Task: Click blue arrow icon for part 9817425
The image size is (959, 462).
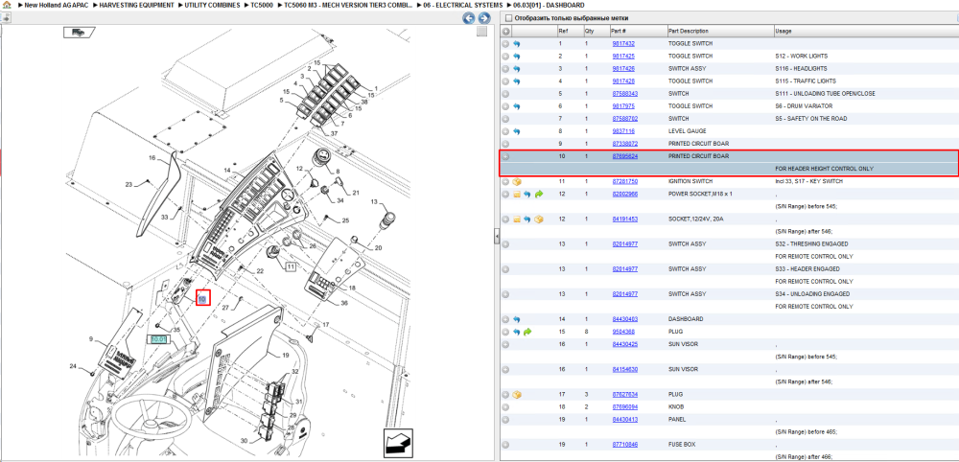Action: (x=517, y=57)
